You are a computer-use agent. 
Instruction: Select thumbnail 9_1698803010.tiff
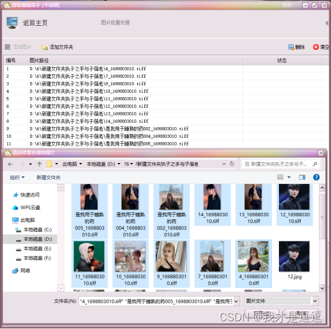tap(171, 264)
